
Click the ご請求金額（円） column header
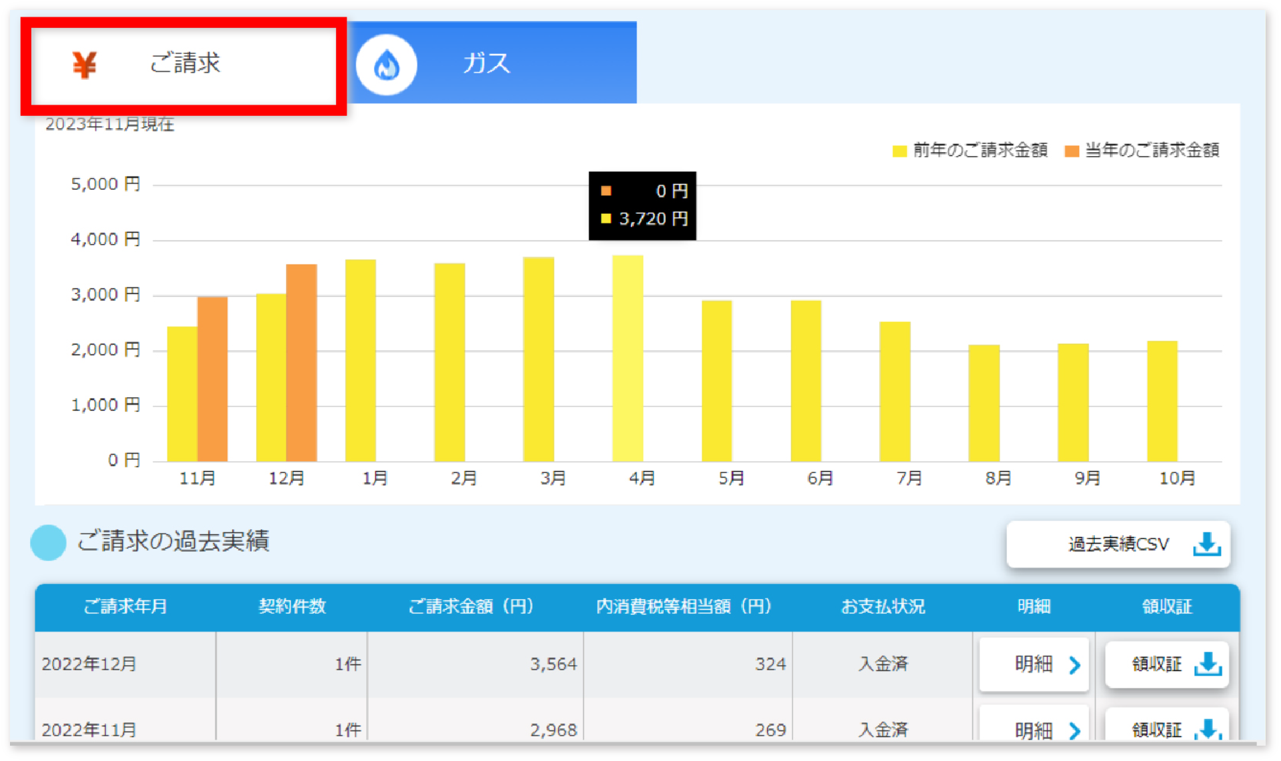[471, 606]
